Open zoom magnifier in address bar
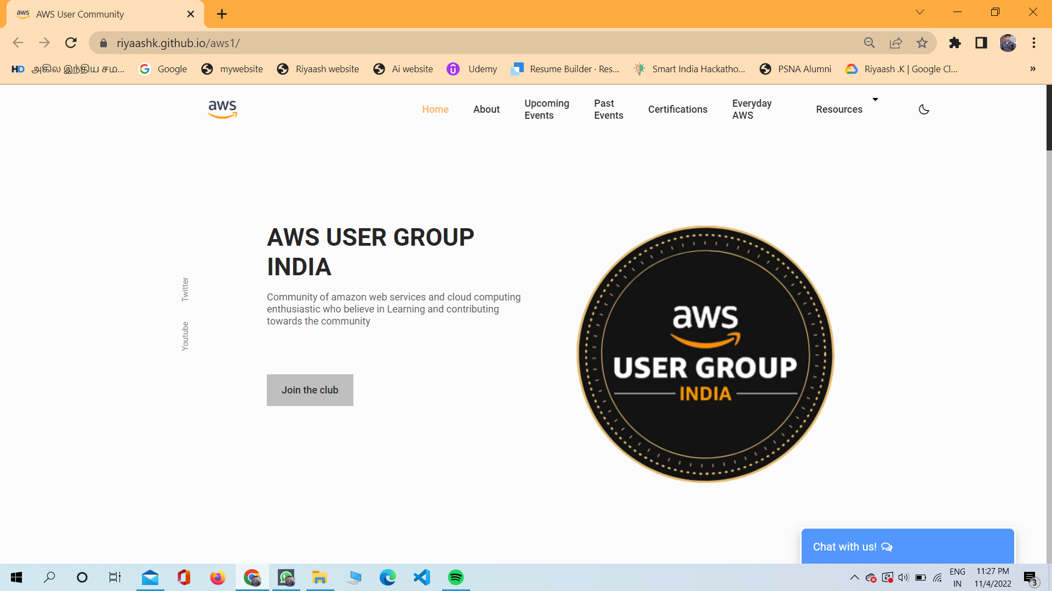The height and width of the screenshot is (591, 1052). tap(870, 43)
